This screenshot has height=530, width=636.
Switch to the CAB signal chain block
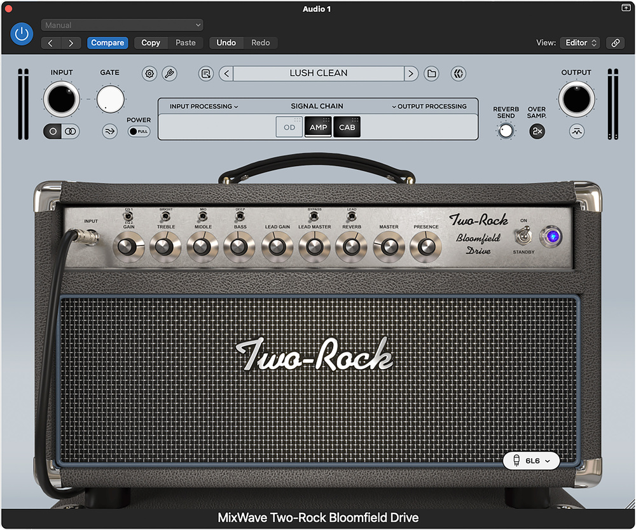(x=347, y=127)
